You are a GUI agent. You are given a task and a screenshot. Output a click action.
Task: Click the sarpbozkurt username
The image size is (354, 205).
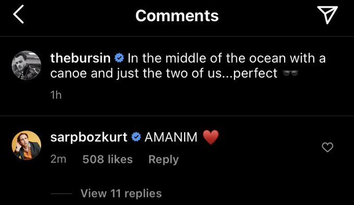point(89,137)
